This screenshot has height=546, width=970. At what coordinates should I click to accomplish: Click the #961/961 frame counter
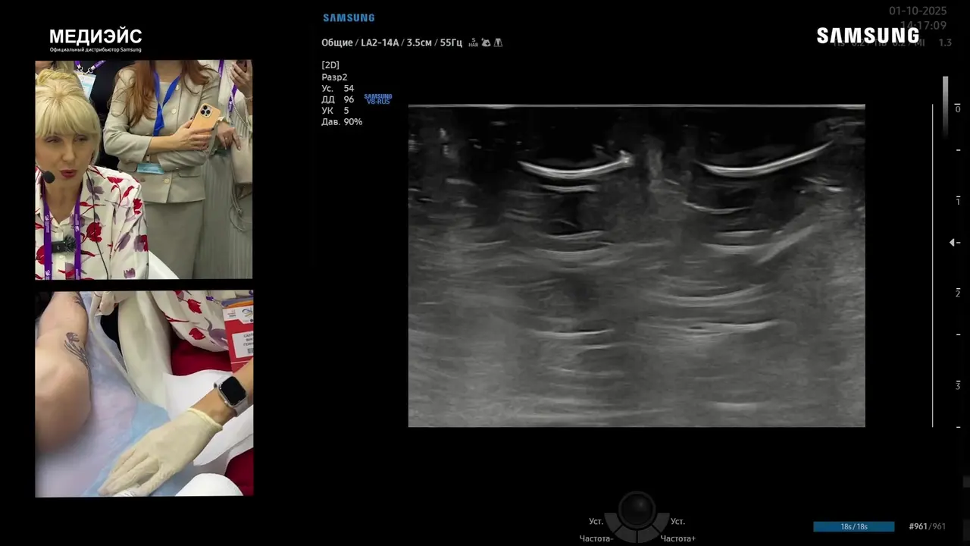point(928,526)
